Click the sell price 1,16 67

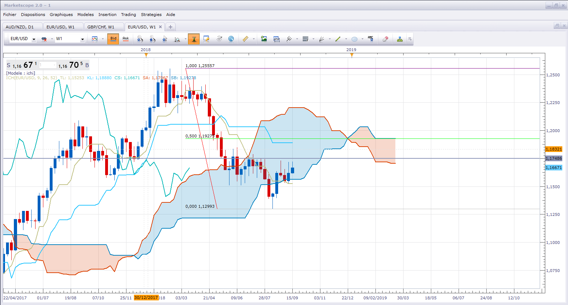[22, 65]
